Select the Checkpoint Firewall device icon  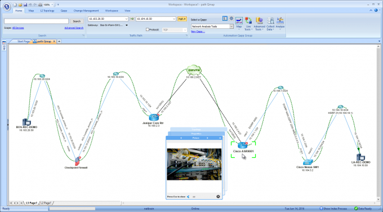coord(78,161)
